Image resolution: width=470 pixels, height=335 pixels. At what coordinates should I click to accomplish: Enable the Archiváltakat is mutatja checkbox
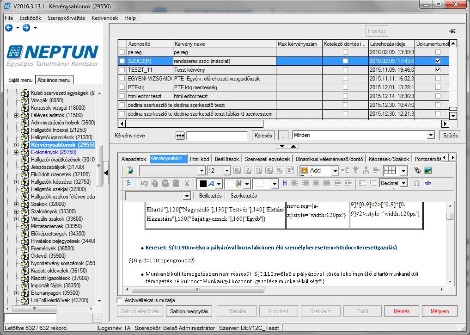120,300
